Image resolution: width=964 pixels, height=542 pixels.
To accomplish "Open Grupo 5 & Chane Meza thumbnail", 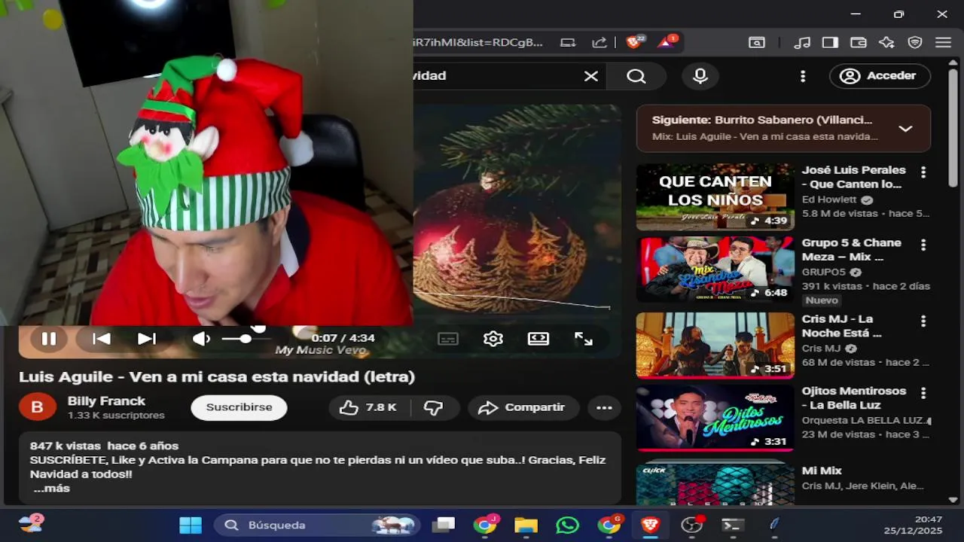I will [x=715, y=269].
